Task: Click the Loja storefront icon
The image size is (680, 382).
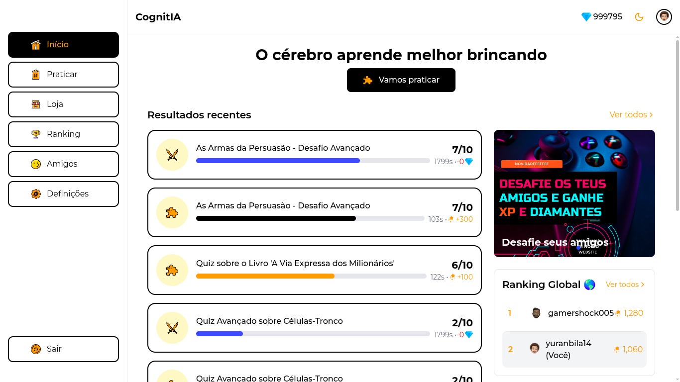Action: 35,104
